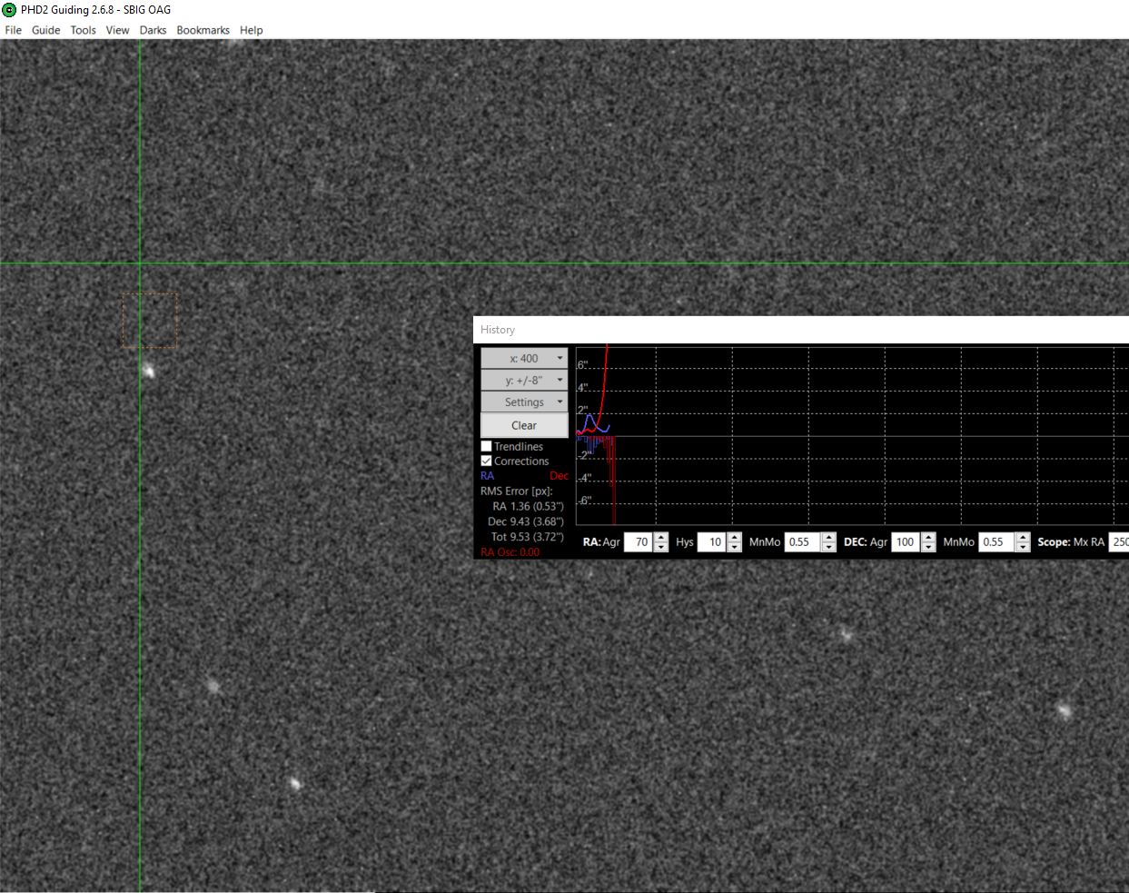Click the RA 1.36 (0.53") RMS value
Image resolution: width=1129 pixels, height=893 pixels.
click(x=528, y=506)
